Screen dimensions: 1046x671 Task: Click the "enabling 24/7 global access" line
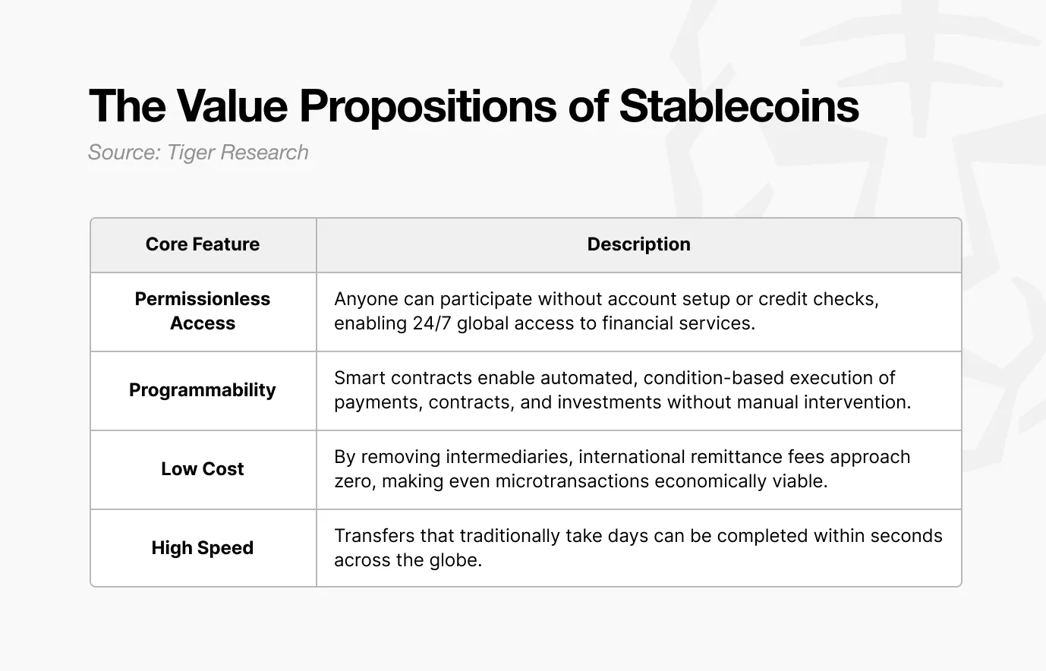pos(544,323)
